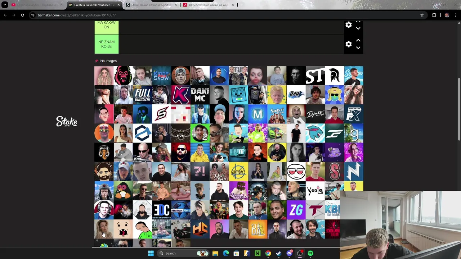This screenshot has height=259, width=461.
Task: Pick the Yes logo thumbnail
Action: pos(315,191)
